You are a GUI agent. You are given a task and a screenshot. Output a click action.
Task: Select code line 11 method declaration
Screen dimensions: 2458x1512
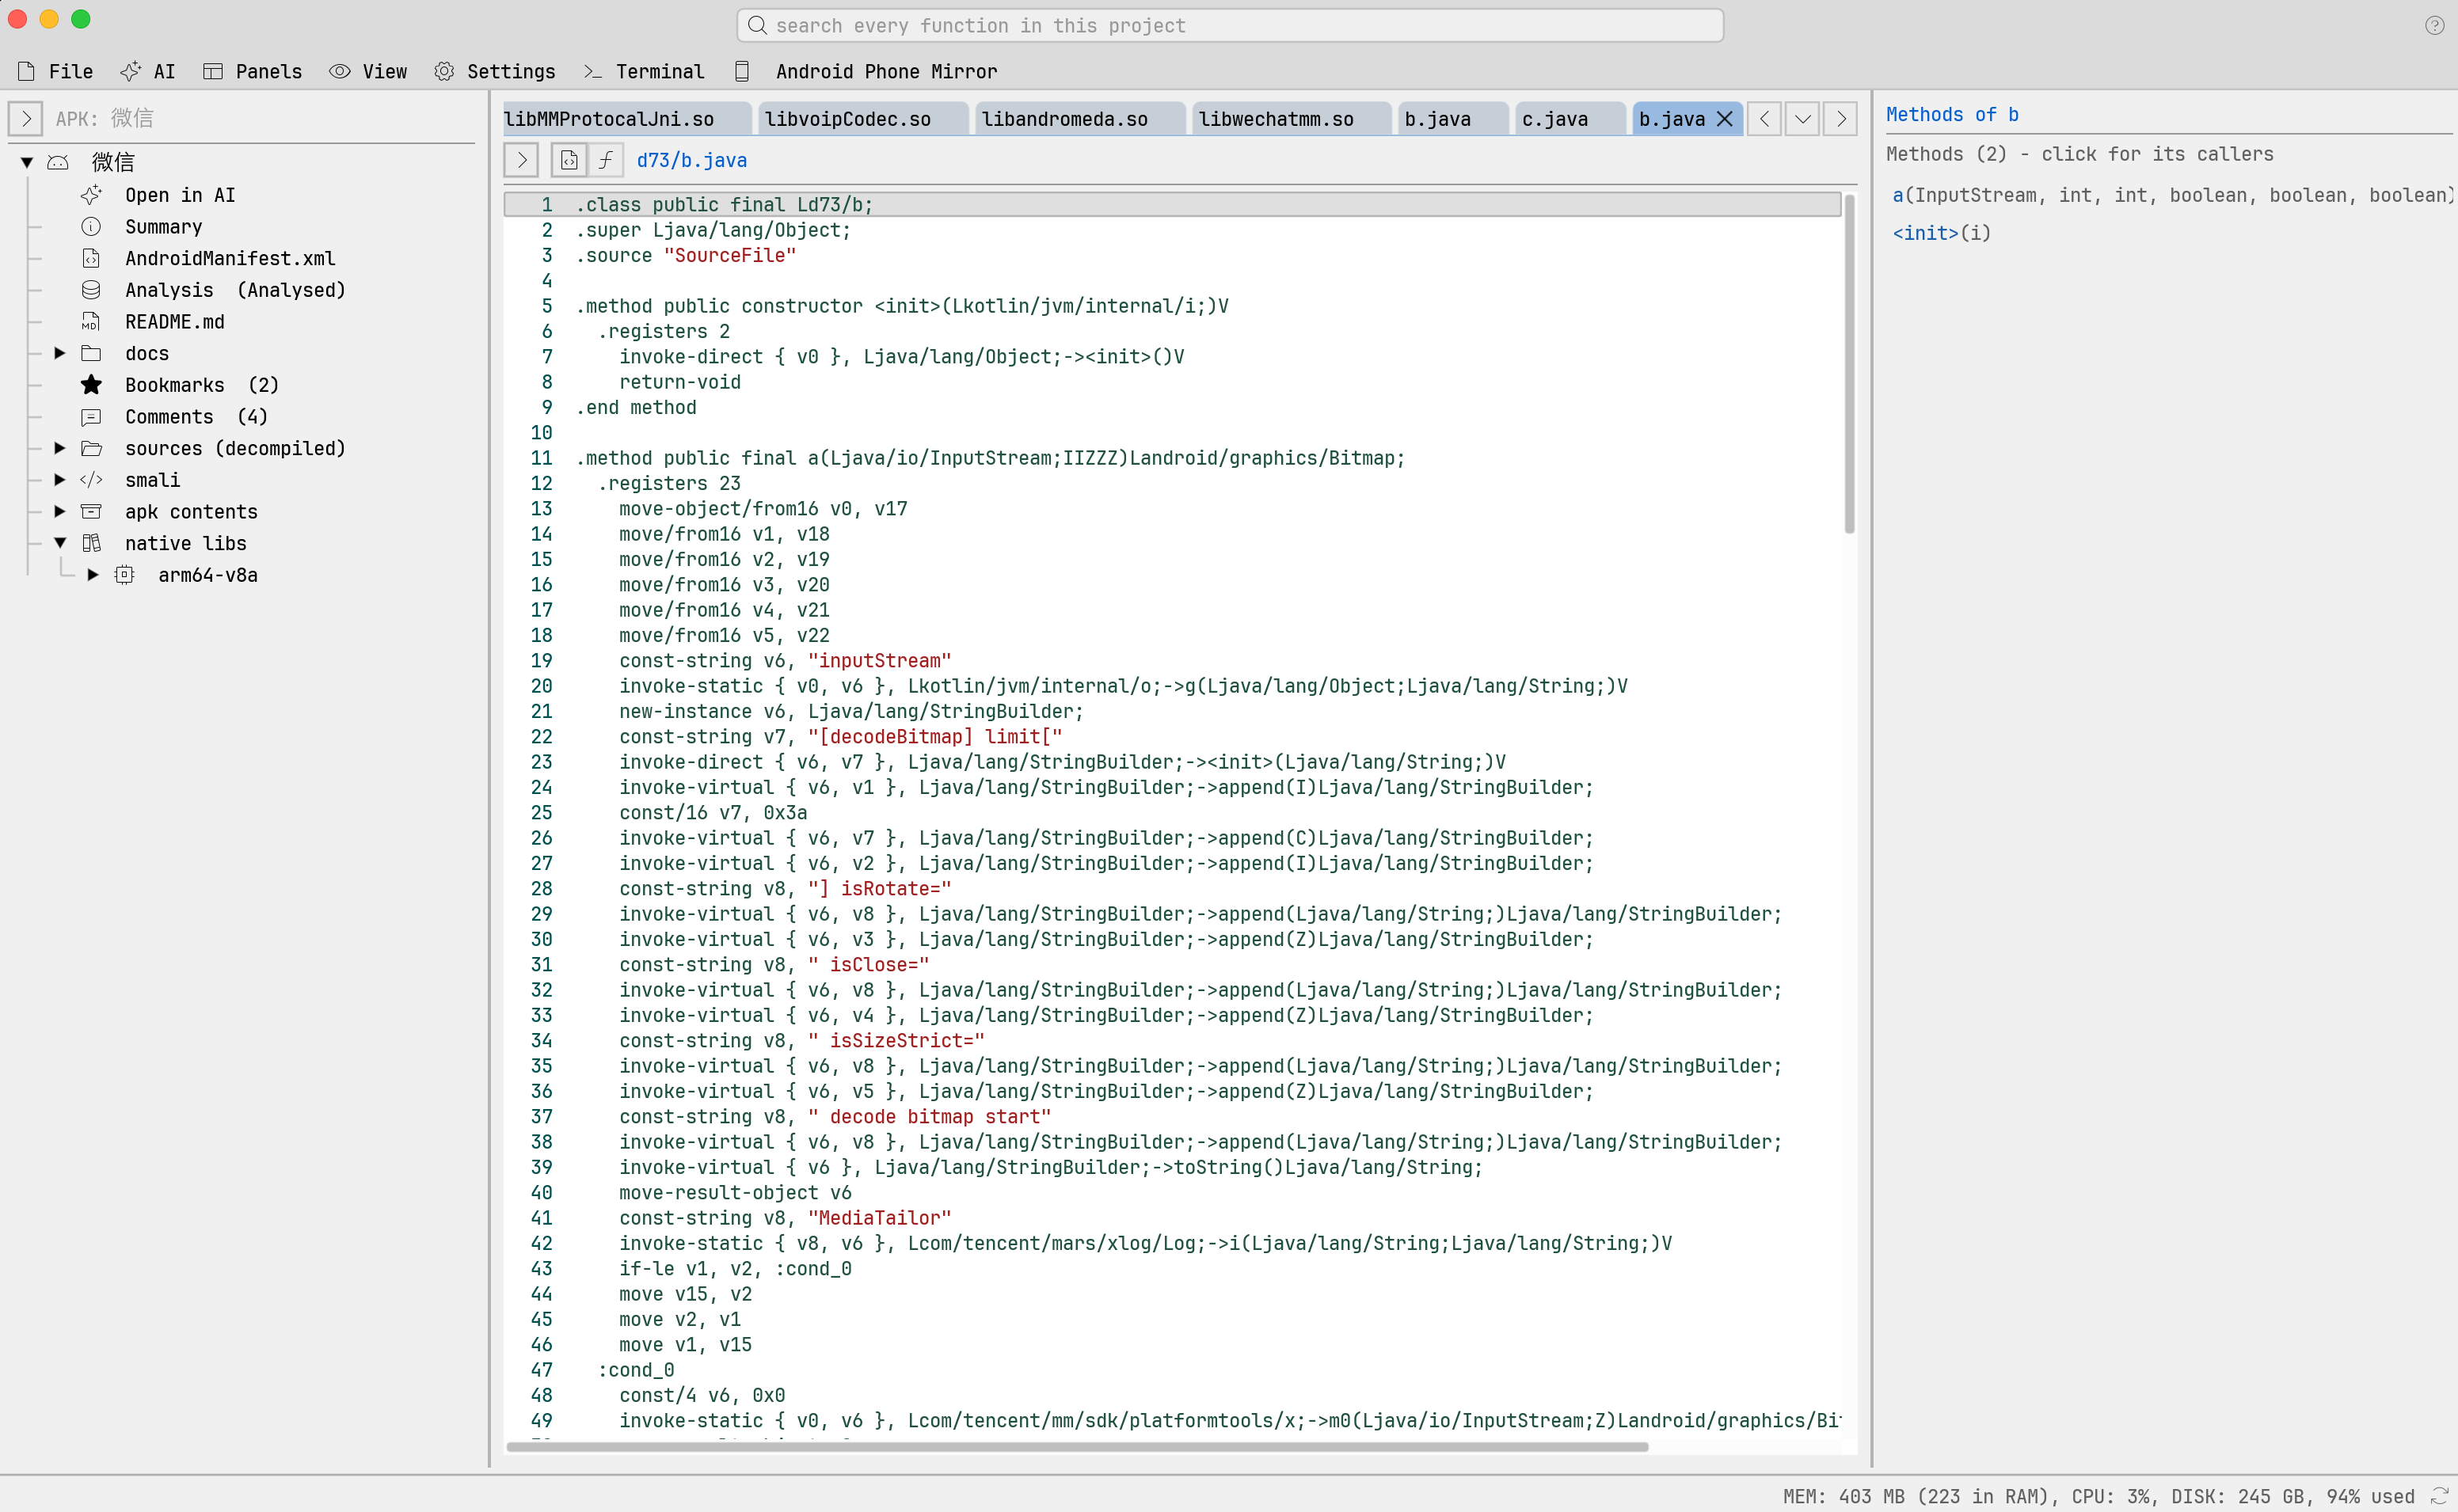[x=990, y=458]
